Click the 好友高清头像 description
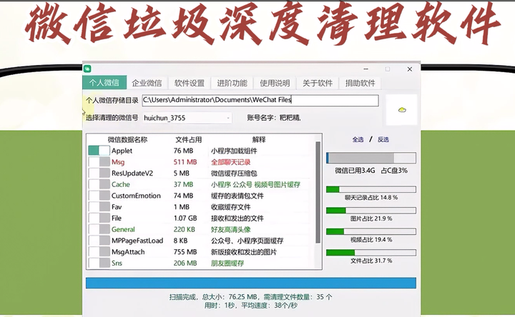 tap(230, 229)
